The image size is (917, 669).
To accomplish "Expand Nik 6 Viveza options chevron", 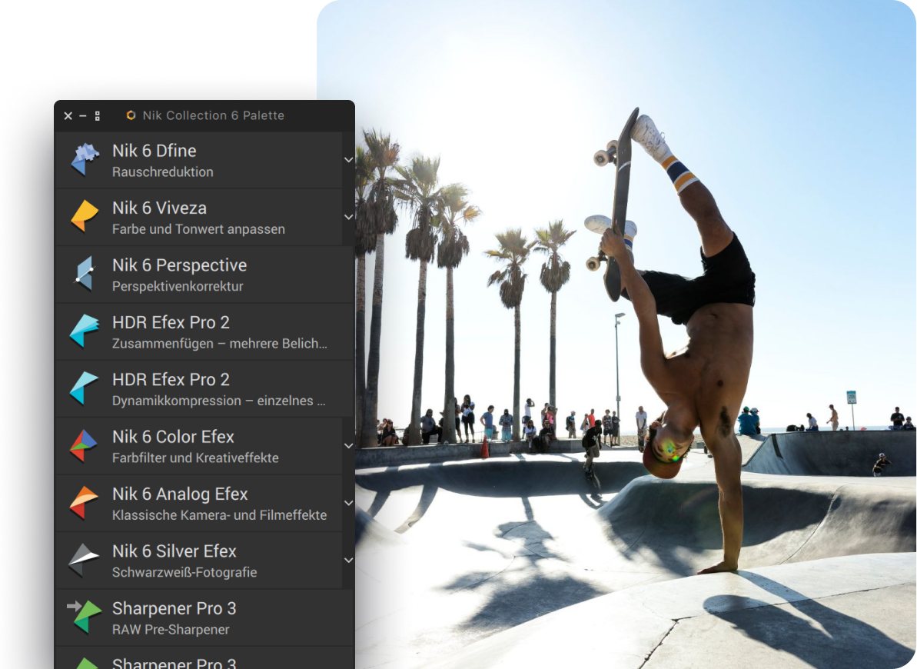I will 348,217.
